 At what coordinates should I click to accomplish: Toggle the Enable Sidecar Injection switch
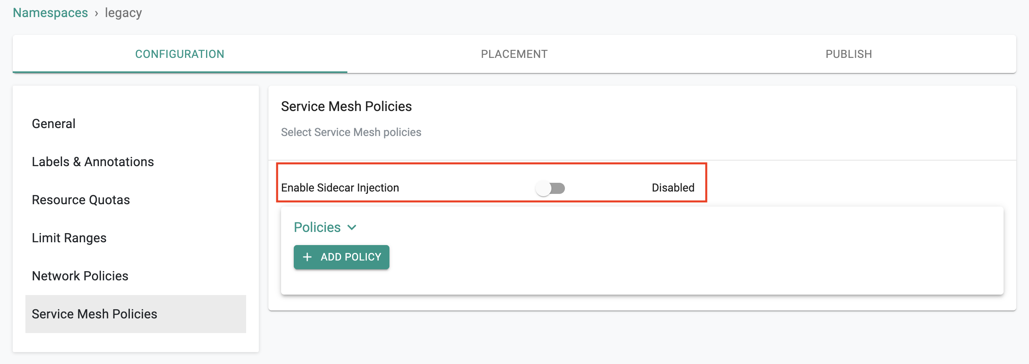(x=551, y=188)
